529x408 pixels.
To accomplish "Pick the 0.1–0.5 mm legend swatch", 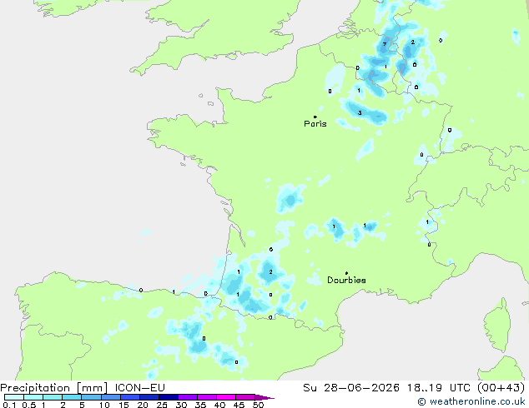I will [14, 397].
